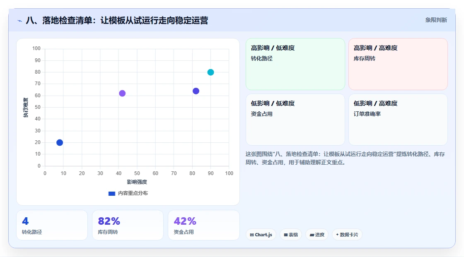Click the 进度 chip icon
The image size is (464, 257).
[312, 235]
